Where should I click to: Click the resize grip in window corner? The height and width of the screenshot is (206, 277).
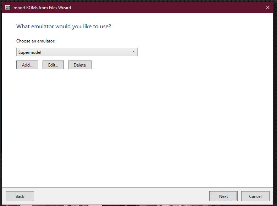point(271,202)
